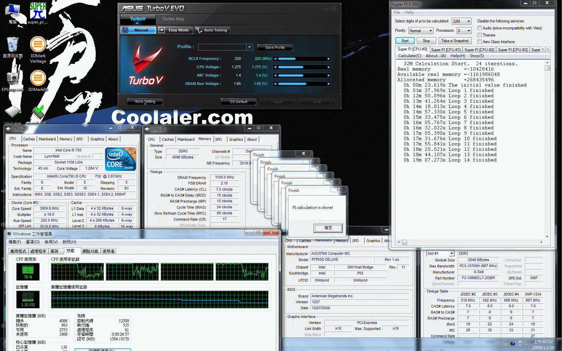Screen dimensions: 562x351
Task: Open Caches tab in left CPU-Z window
Action: click(x=29, y=139)
